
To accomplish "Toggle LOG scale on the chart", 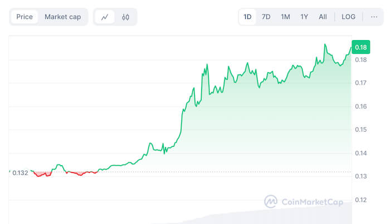I will [x=348, y=17].
